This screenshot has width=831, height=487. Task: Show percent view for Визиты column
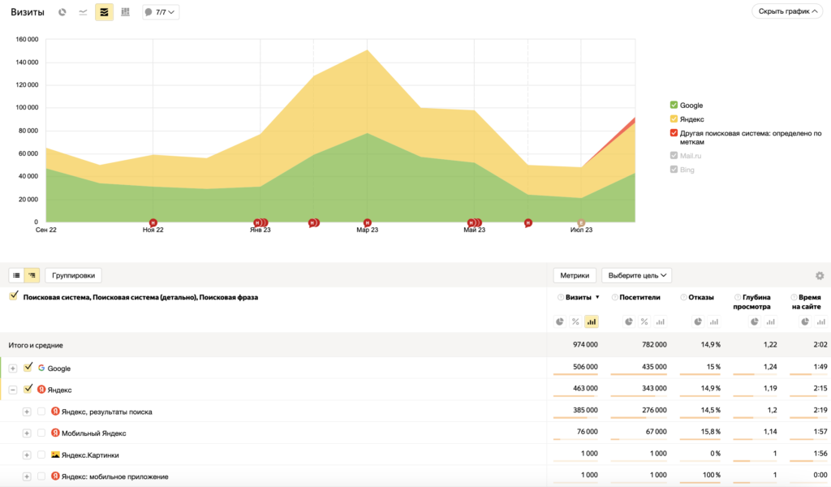[575, 322]
